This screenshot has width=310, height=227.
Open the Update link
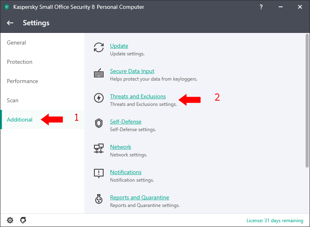pos(119,46)
